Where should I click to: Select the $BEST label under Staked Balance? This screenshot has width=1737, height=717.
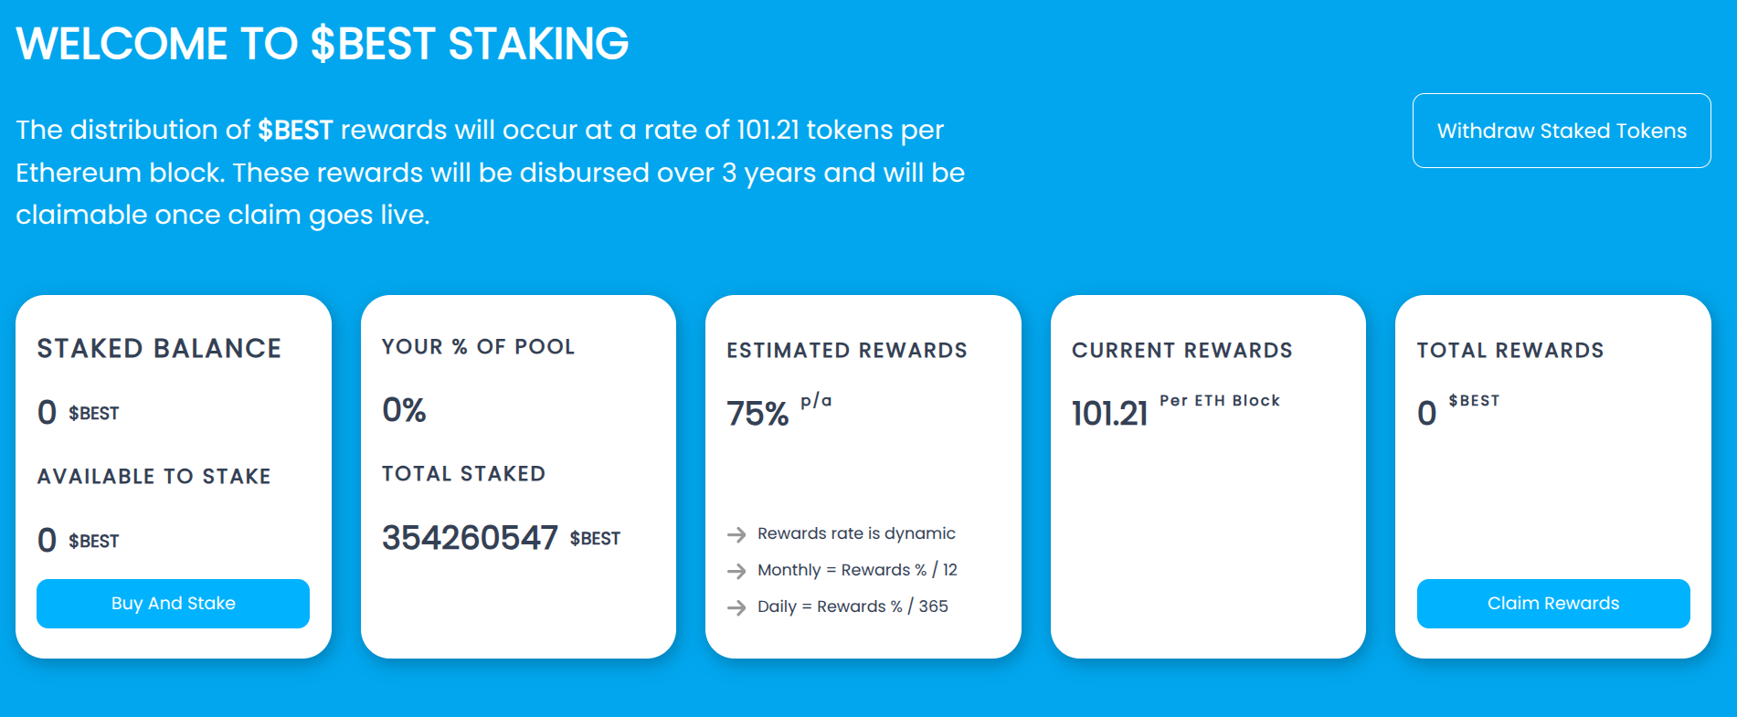(x=95, y=414)
